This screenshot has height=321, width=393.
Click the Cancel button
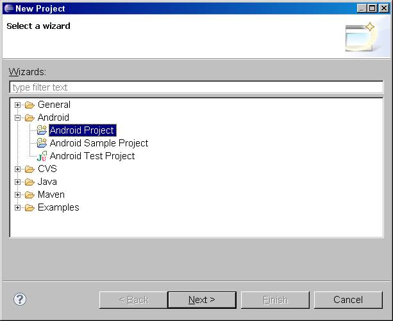348,300
